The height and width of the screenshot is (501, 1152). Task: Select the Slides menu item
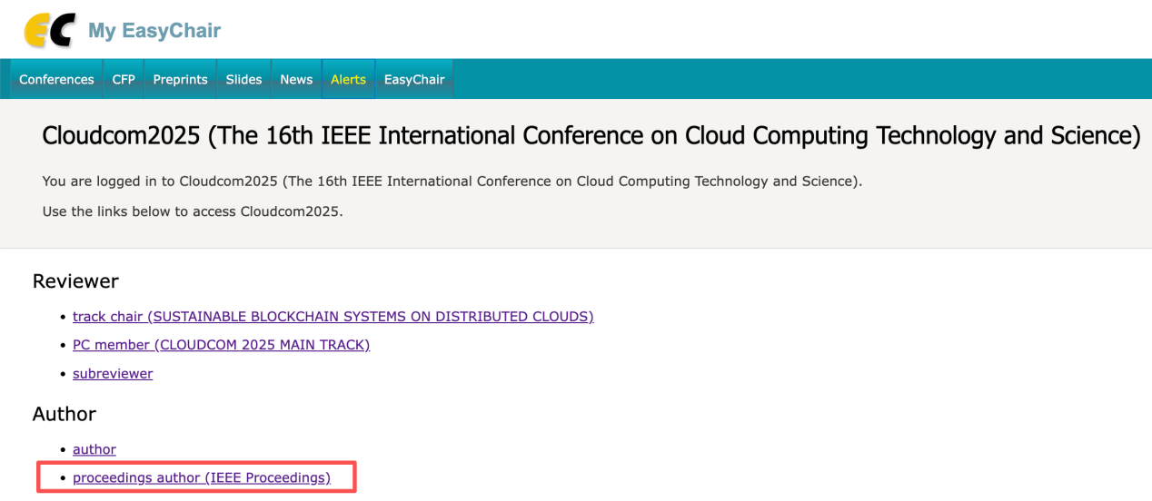point(243,80)
